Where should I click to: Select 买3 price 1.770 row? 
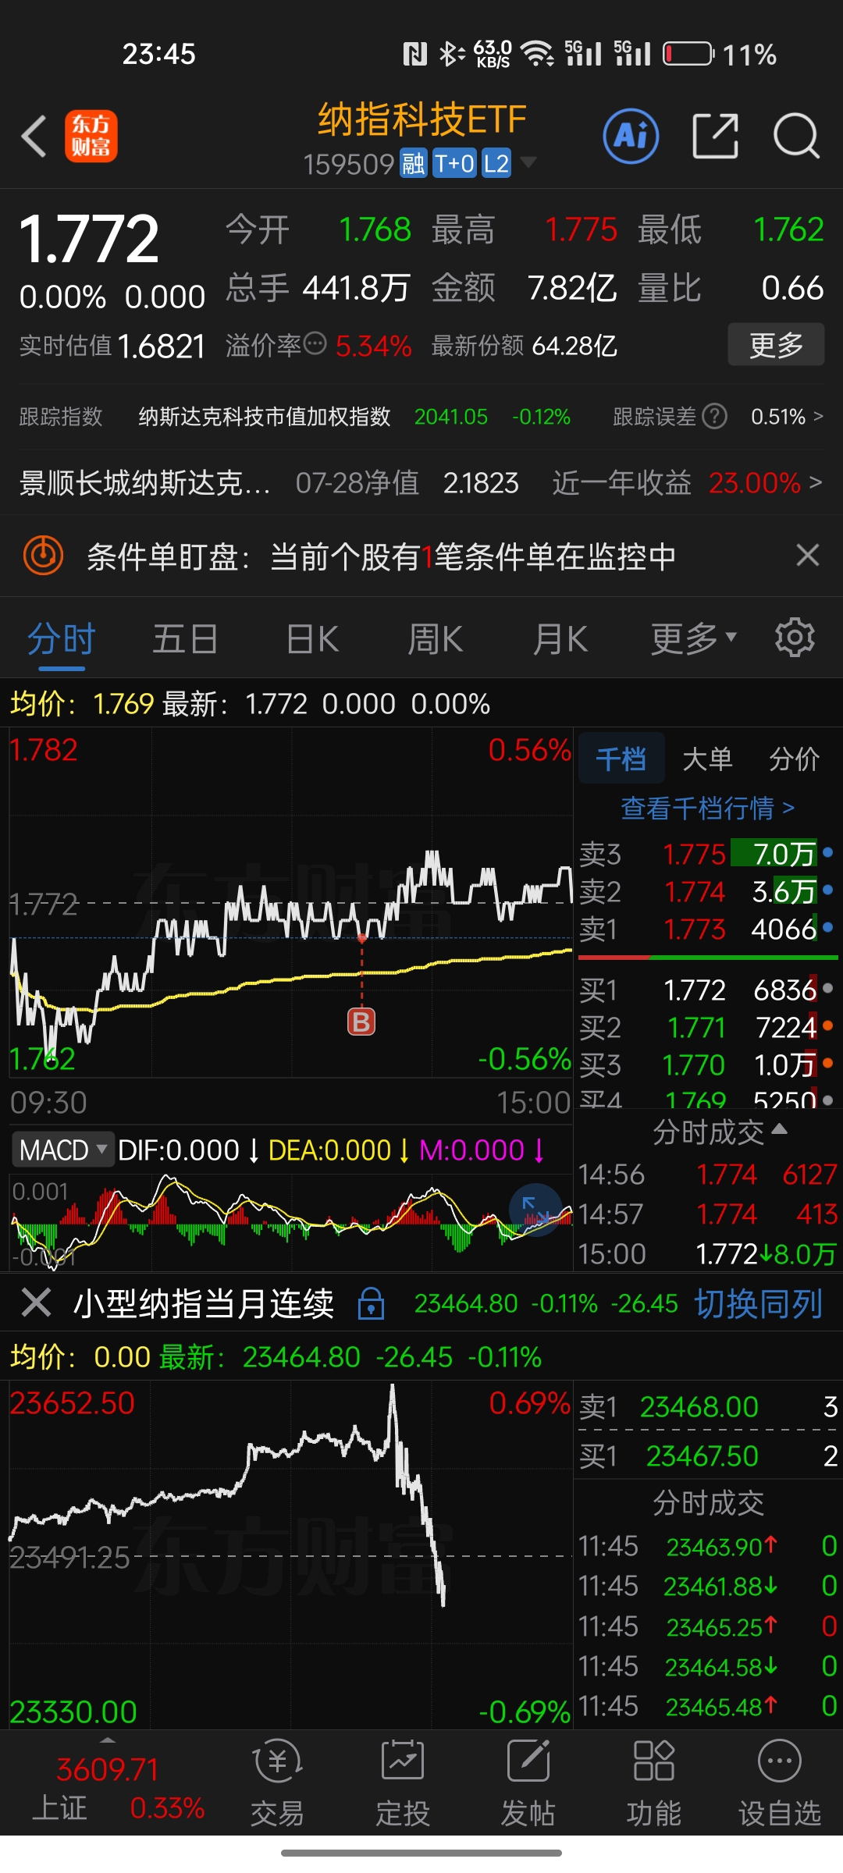pos(708,1064)
